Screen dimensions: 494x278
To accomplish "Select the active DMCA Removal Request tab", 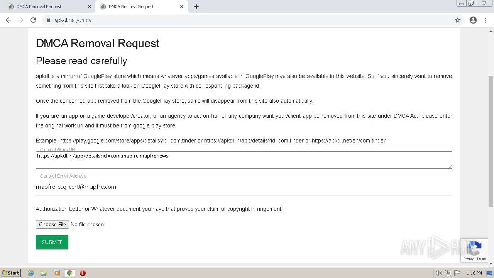I will point(142,7).
